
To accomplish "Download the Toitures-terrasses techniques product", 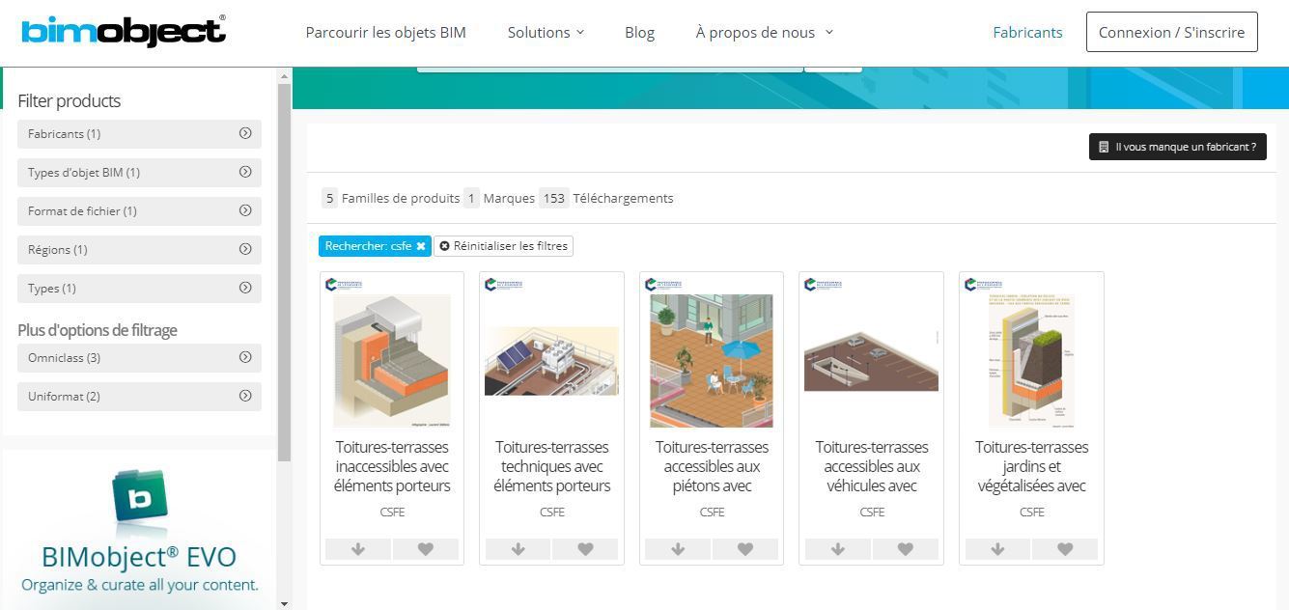I will tap(518, 548).
